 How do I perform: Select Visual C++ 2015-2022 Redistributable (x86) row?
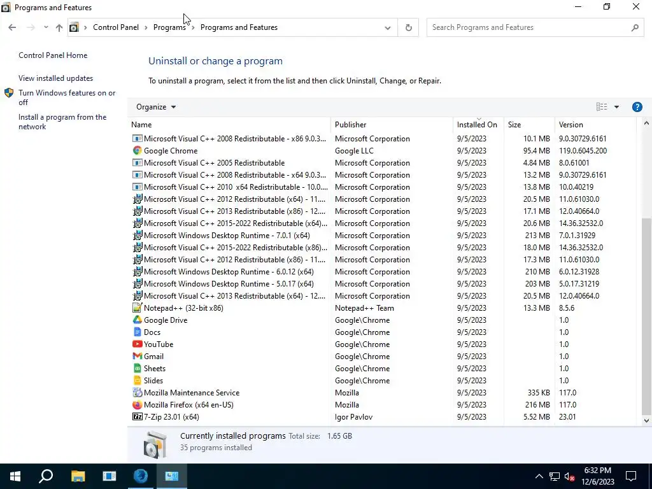coord(382,247)
